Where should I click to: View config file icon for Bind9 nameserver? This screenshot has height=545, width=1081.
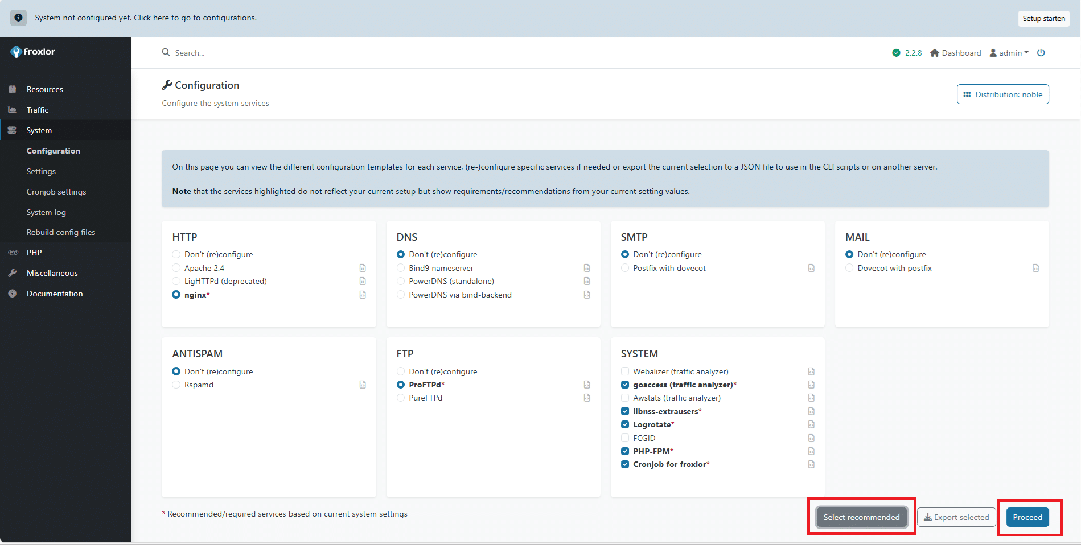click(587, 268)
